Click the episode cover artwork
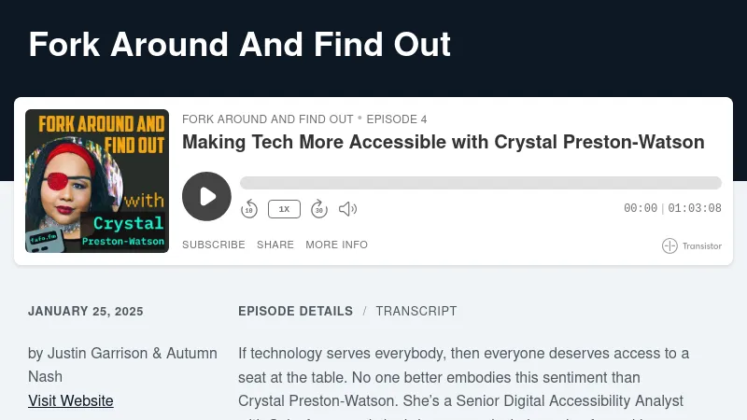Screen dimensions: 747x420 tap(97, 181)
